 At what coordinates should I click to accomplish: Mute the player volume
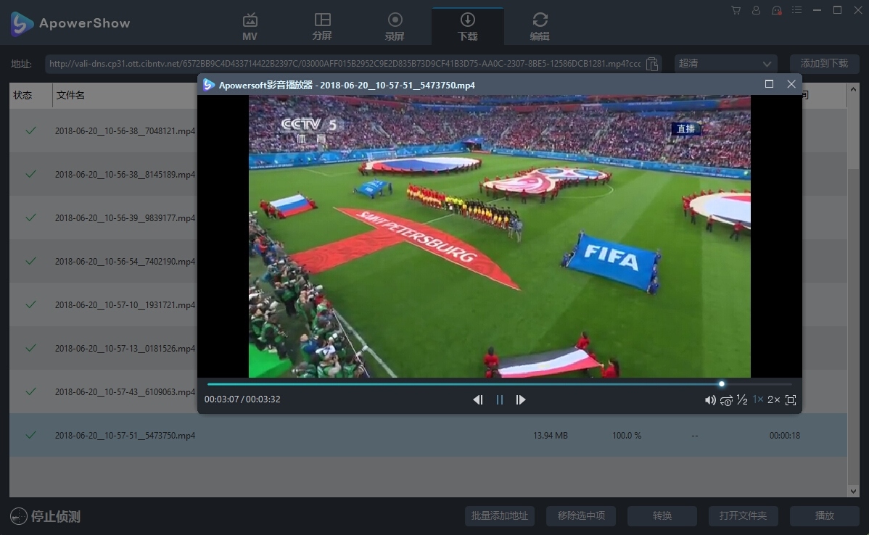710,399
